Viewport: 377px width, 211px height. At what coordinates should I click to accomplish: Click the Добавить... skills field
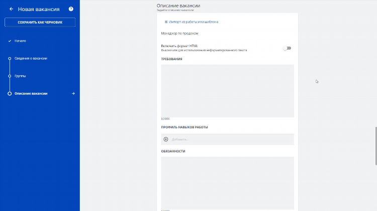point(227,139)
